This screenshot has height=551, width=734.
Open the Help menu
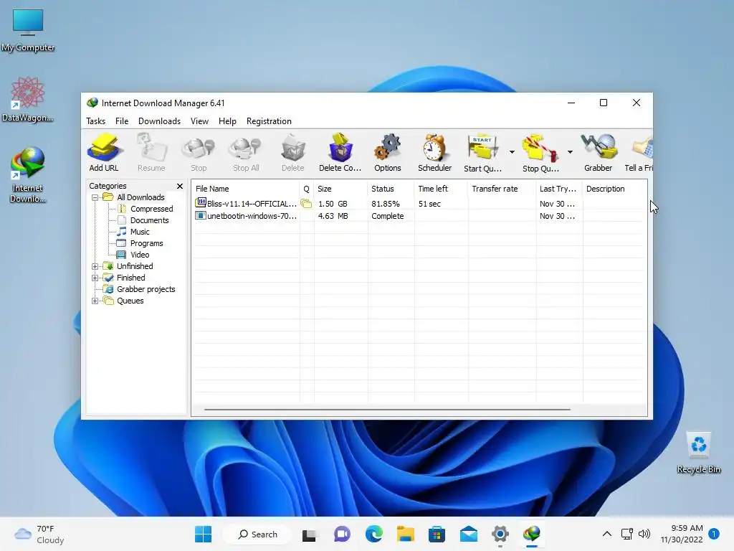coord(227,121)
